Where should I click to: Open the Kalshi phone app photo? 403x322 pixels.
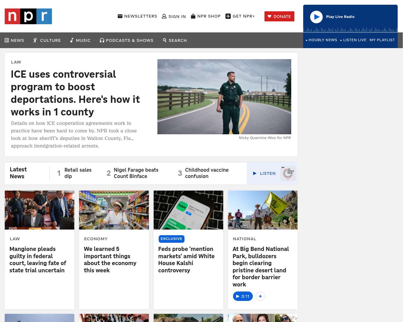click(188, 210)
